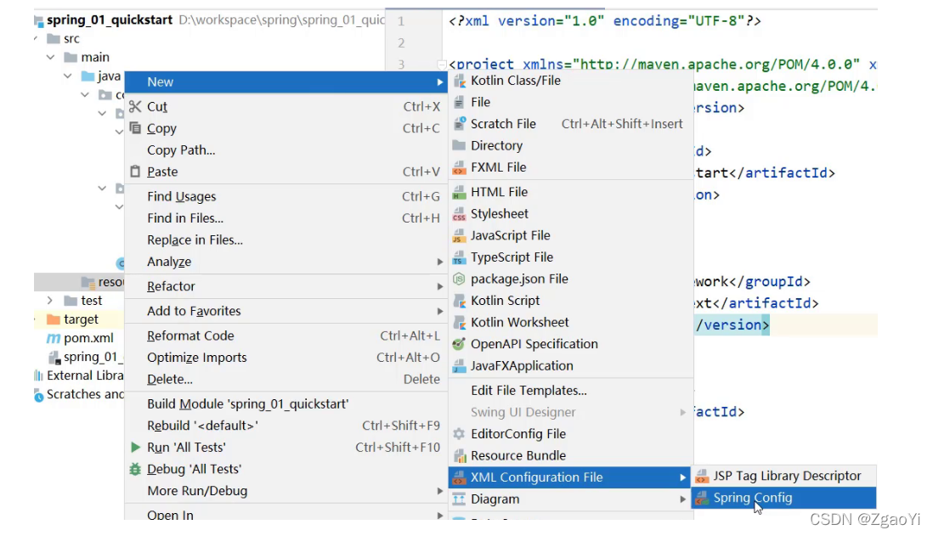
Task: Select Spring Config menu entry
Action: (783, 498)
